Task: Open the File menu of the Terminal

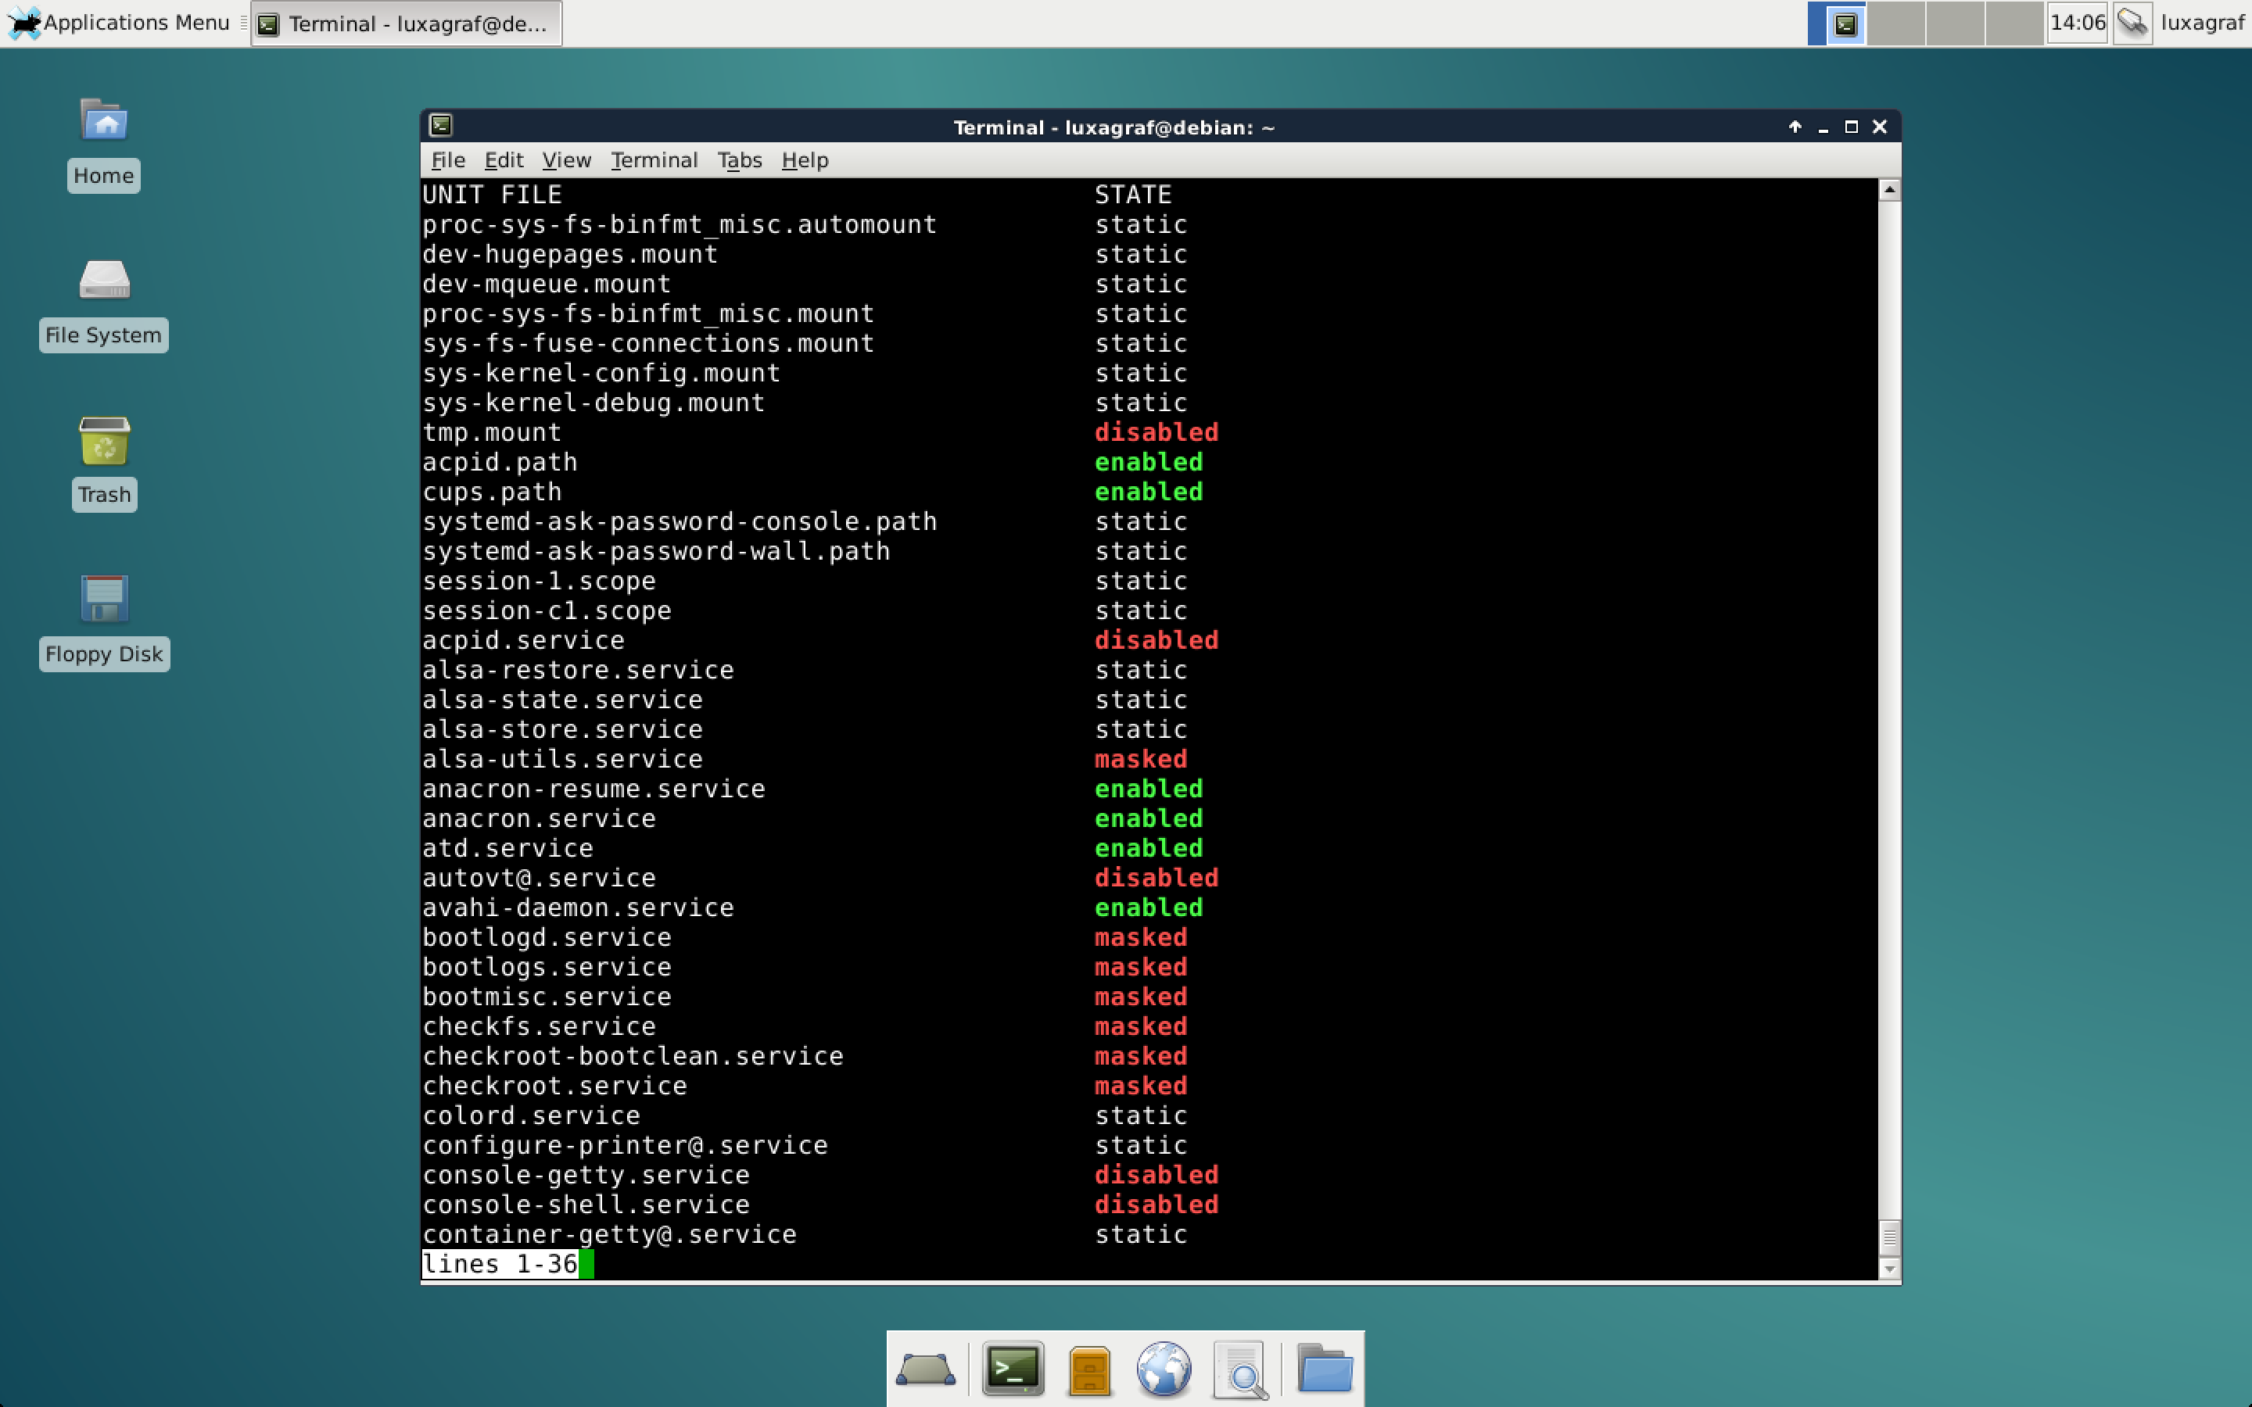Action: 447,159
